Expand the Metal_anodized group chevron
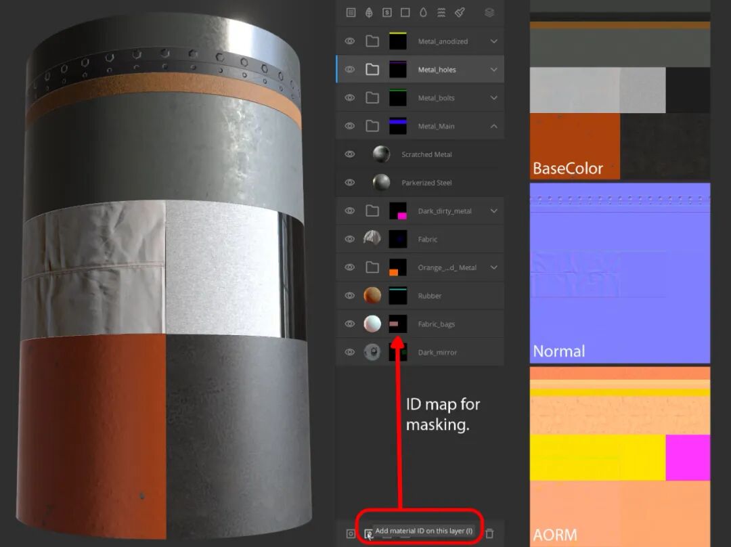 493,41
